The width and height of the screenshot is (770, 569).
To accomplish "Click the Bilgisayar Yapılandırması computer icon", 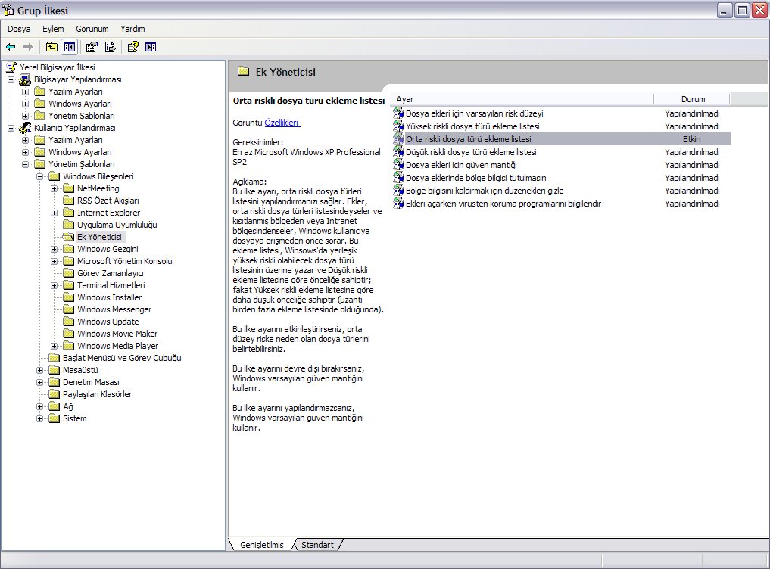I will click(x=25, y=79).
